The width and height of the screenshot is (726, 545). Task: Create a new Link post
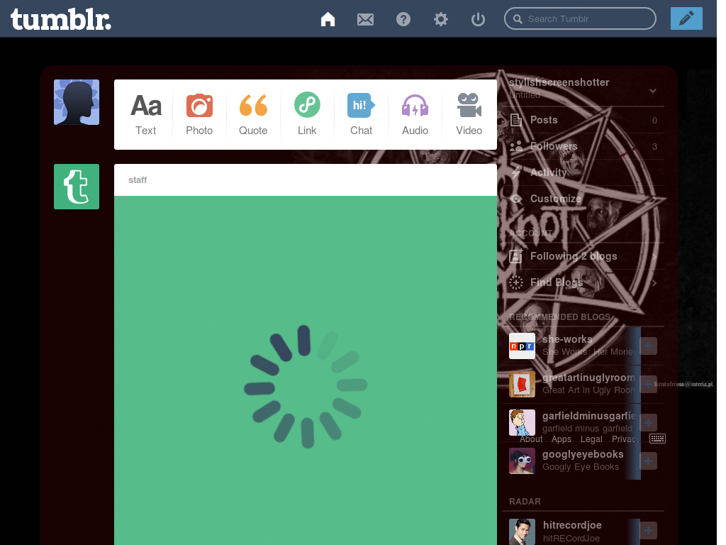click(x=307, y=114)
